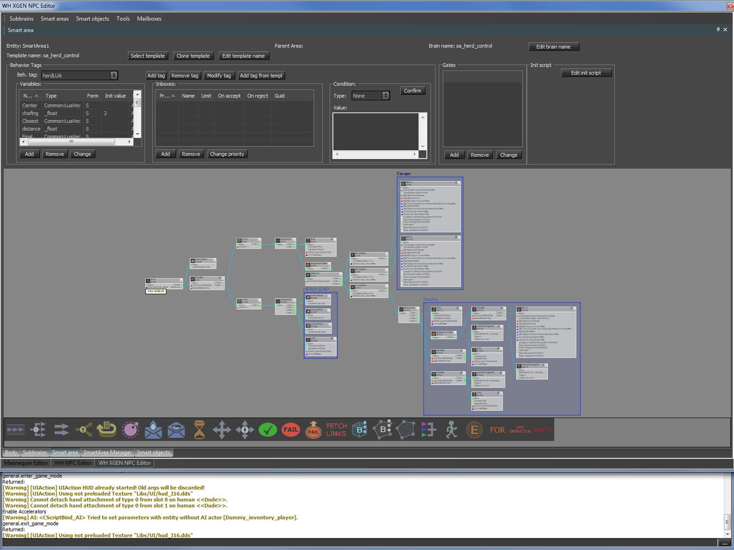
Task: Select the VAR OPERATION node icon
Action: click(x=520, y=430)
